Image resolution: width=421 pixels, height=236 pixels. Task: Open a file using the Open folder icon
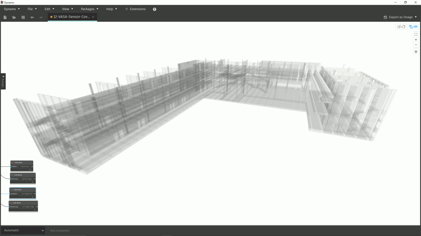pyautogui.click(x=14, y=17)
